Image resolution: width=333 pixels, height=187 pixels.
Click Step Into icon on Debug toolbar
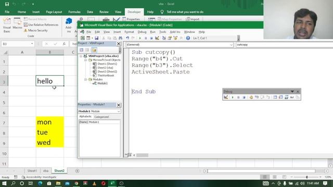pos(257,97)
